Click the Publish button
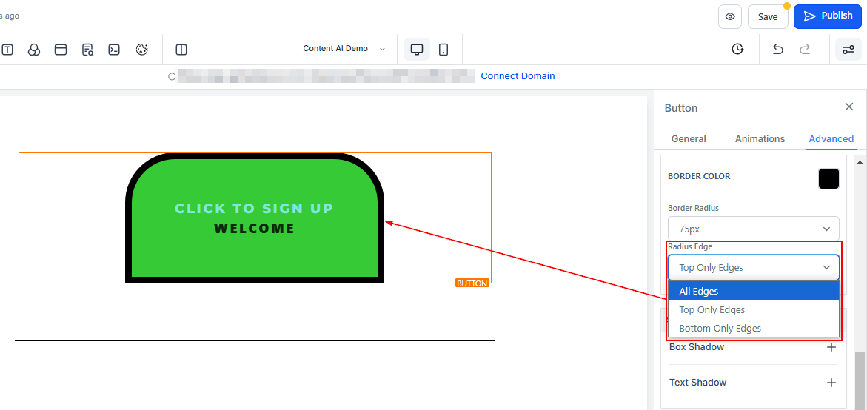The image size is (867, 410). [828, 16]
